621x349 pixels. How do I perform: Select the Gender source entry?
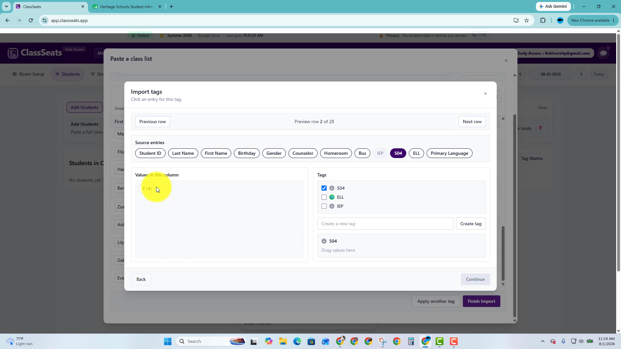pyautogui.click(x=274, y=153)
